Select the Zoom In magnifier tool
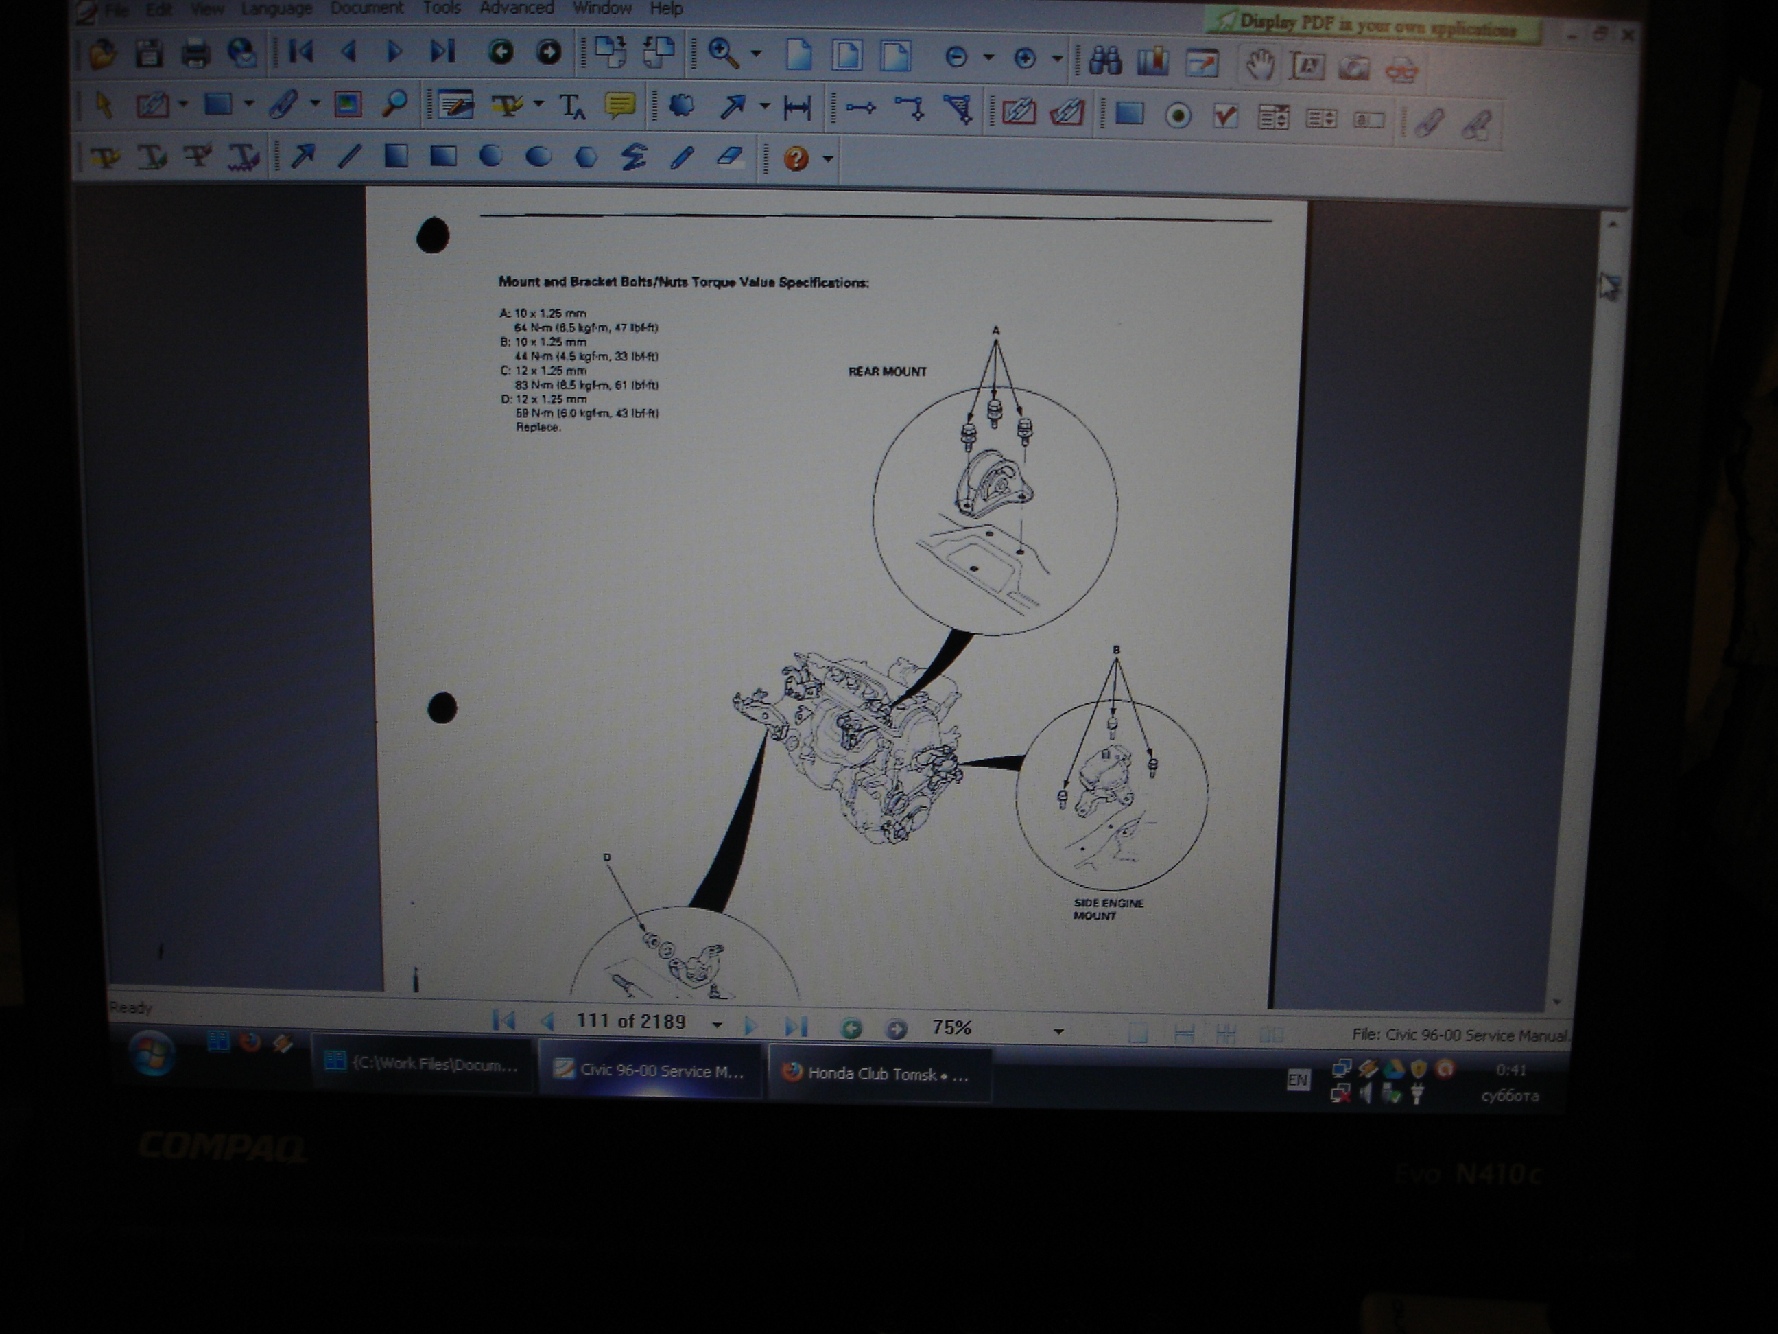This screenshot has height=1334, width=1778. (x=724, y=54)
